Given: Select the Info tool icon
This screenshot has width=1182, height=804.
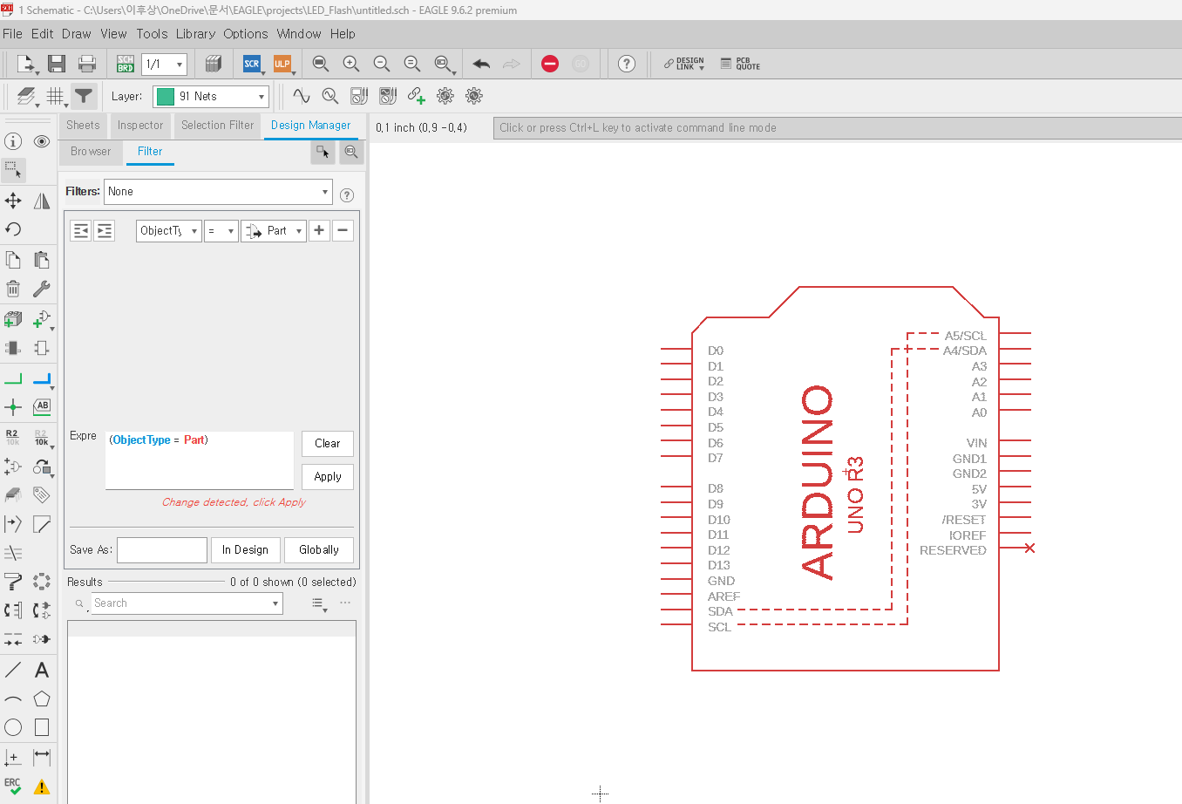Looking at the screenshot, I should click(x=13, y=141).
